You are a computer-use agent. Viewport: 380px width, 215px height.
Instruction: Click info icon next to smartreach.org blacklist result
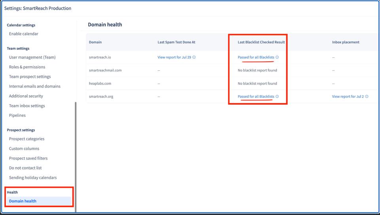pyautogui.click(x=277, y=96)
